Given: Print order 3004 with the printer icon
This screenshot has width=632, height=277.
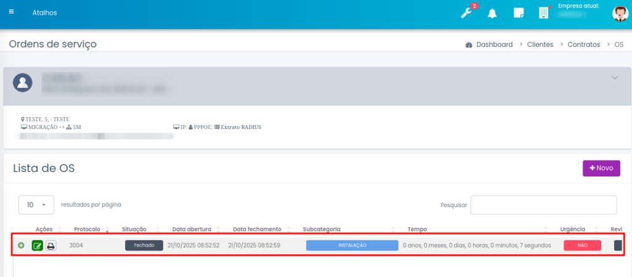Looking at the screenshot, I should tap(51, 246).
